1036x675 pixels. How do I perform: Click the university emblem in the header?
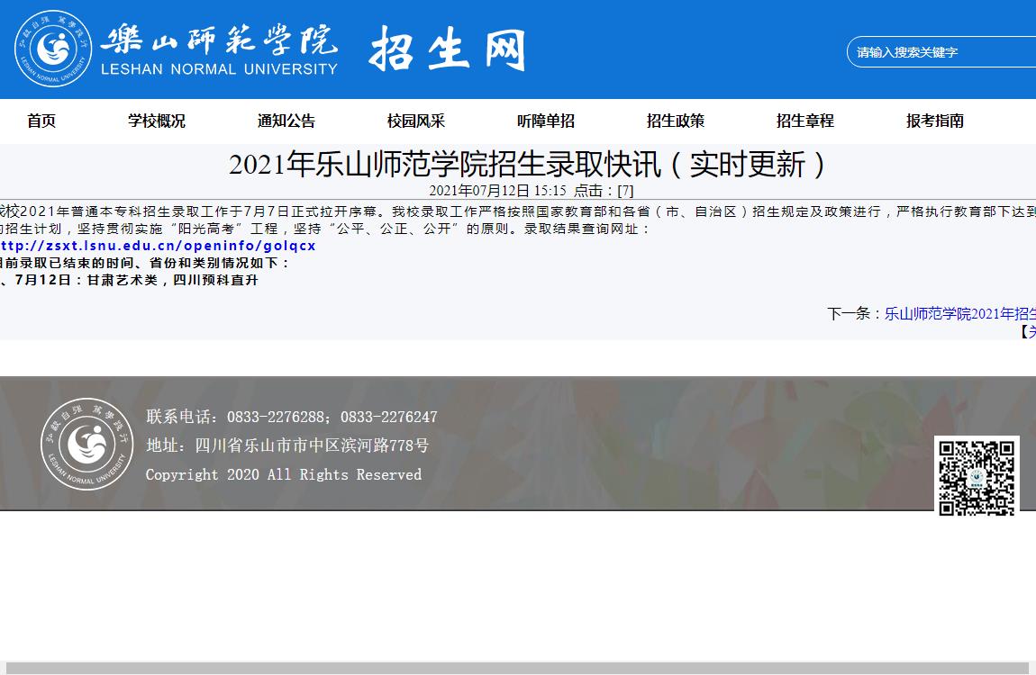click(53, 49)
